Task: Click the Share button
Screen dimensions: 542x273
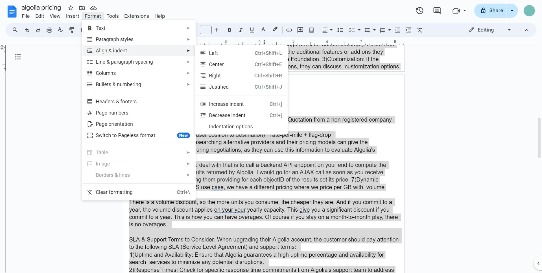Action: (x=494, y=10)
